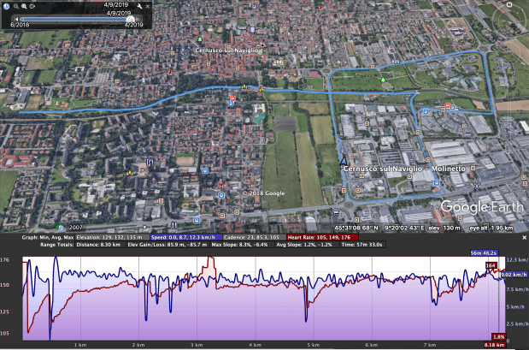Close the time slider panel
Screen dimensions: 529x350
(x=149, y=5)
